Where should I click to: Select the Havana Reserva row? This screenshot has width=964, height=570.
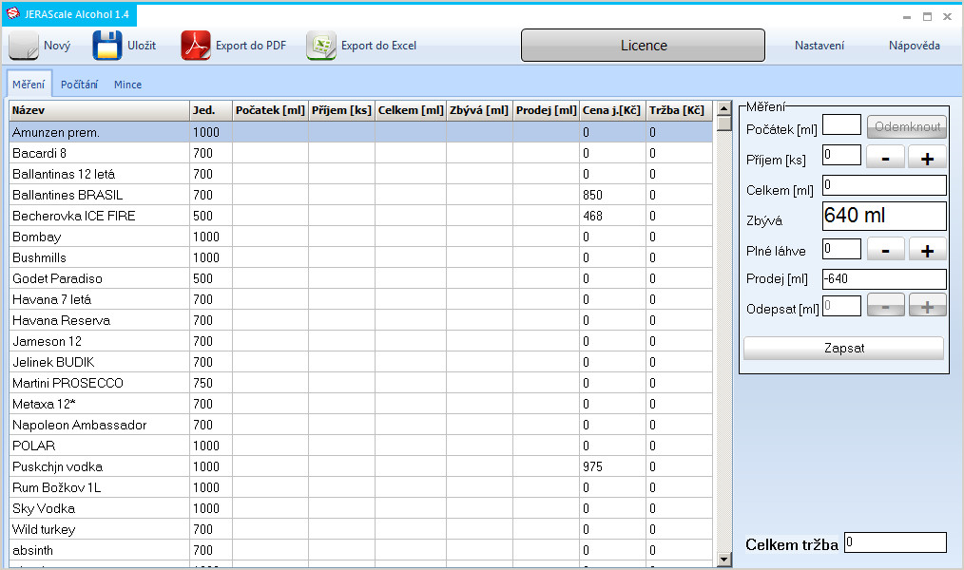click(x=361, y=320)
